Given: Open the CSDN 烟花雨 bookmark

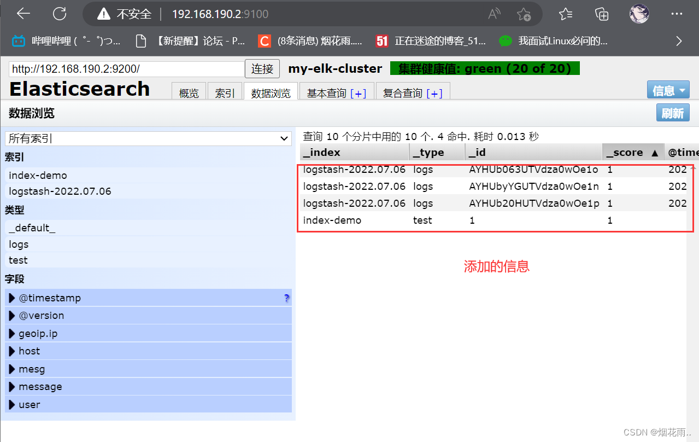Looking at the screenshot, I should pyautogui.click(x=310, y=41).
